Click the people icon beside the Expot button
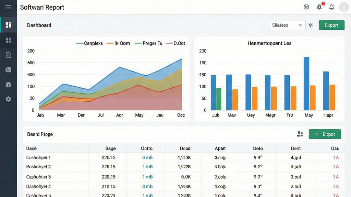Image resolution: width=351 pixels, height=197 pixels. 300,134
